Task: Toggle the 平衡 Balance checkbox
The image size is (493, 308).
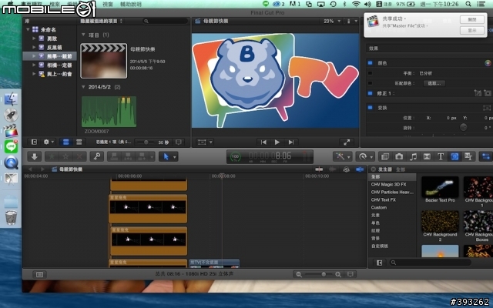Action: tap(370, 73)
